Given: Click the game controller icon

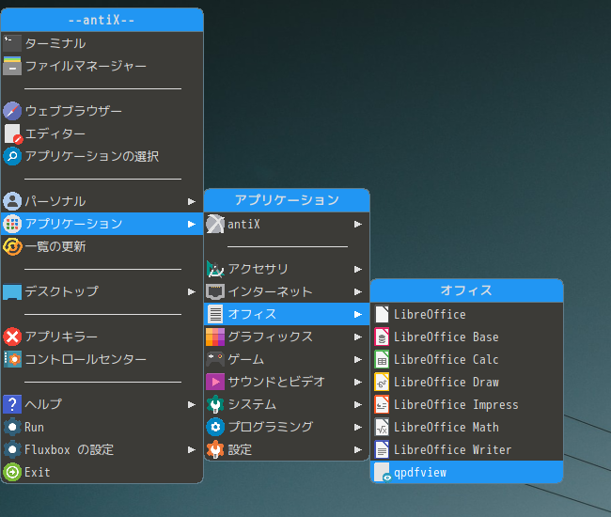Looking at the screenshot, I should [x=215, y=359].
